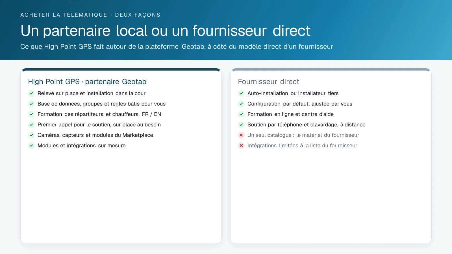Click the check icon beside 'Premier appel pour le soutien'
The height and width of the screenshot is (254, 452).
click(31, 125)
